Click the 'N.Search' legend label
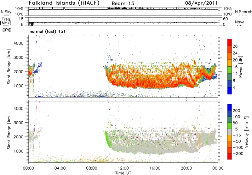 click(243, 12)
